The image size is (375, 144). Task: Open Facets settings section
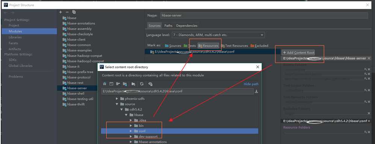(x=13, y=43)
